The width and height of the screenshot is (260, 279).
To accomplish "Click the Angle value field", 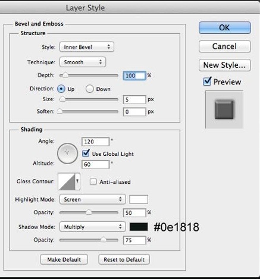I will tap(95, 142).
